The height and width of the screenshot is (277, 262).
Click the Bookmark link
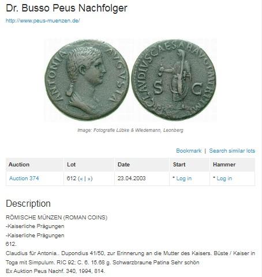pyautogui.click(x=189, y=151)
